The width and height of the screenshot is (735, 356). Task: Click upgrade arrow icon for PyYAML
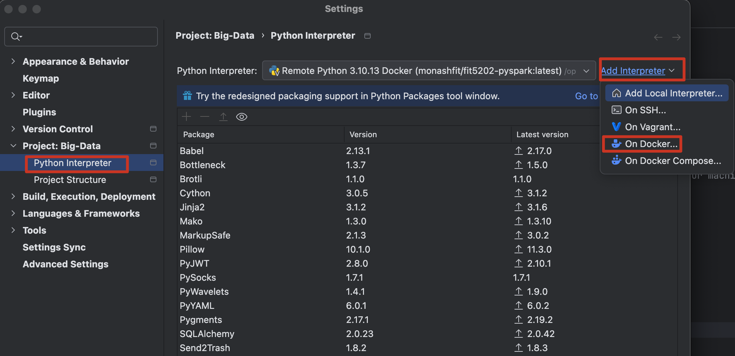click(x=518, y=305)
